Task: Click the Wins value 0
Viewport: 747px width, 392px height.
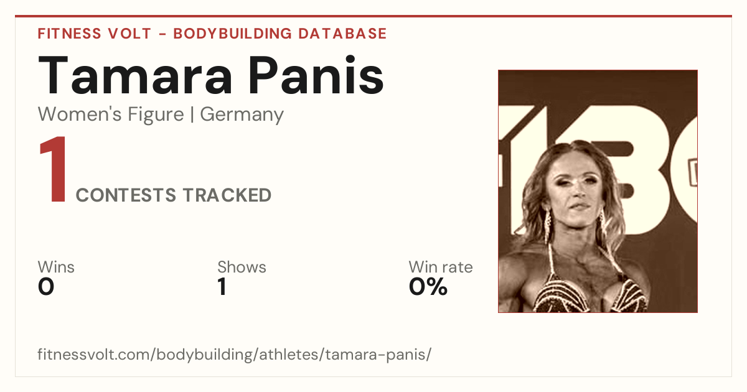Action: [46, 287]
